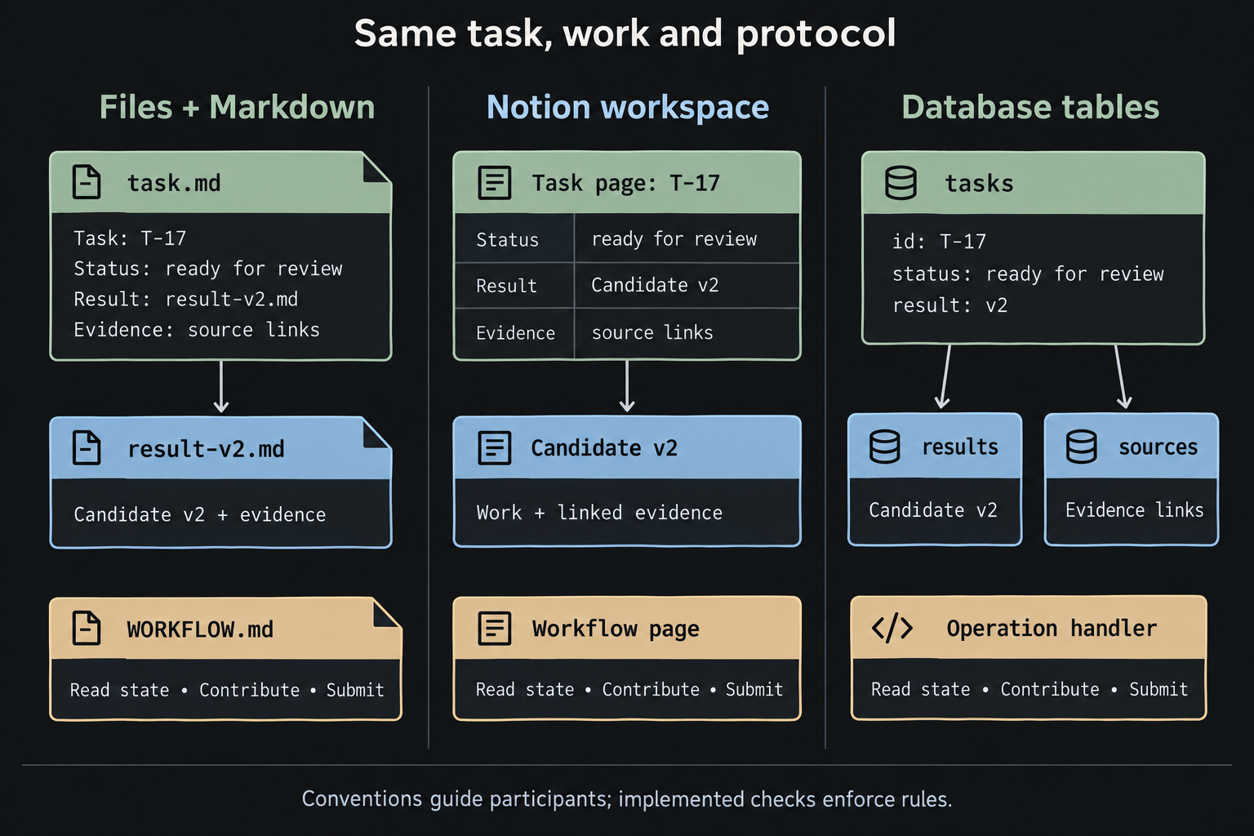1254x836 pixels.
Task: Click the 'results' table name
Action: 960,447
